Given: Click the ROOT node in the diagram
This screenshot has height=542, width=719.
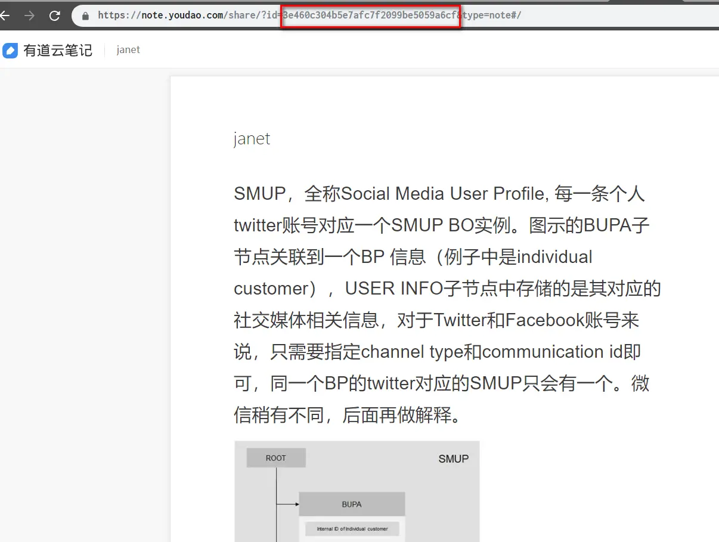Looking at the screenshot, I should (x=276, y=458).
